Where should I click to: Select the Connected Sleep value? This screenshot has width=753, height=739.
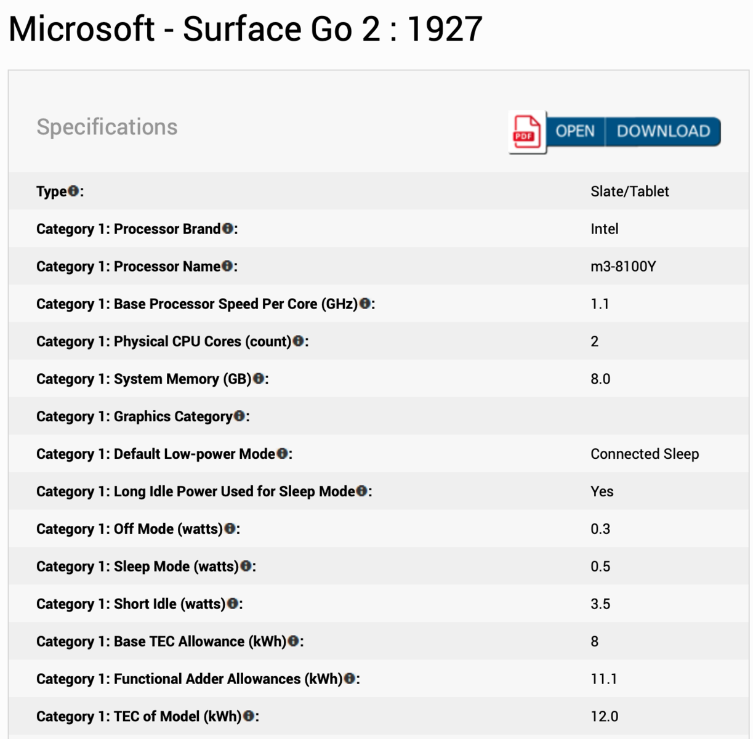645,454
